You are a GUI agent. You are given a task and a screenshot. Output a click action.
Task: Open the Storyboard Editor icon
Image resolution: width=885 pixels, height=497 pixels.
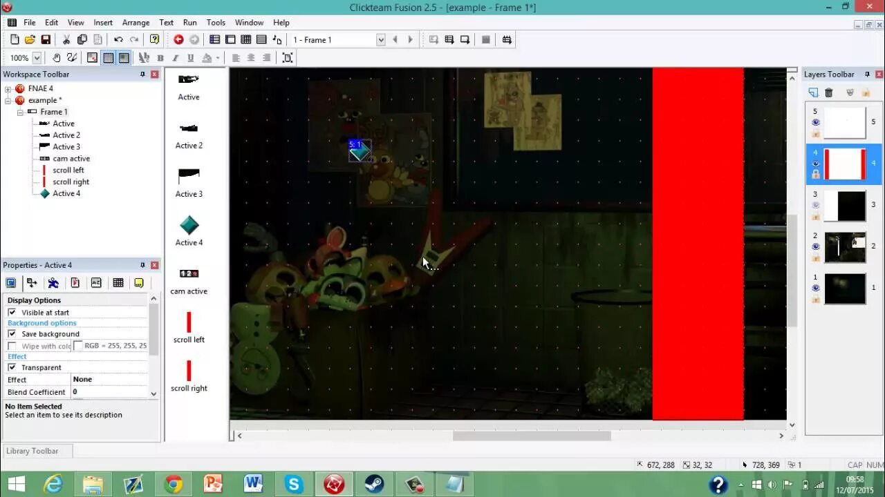(x=215, y=40)
